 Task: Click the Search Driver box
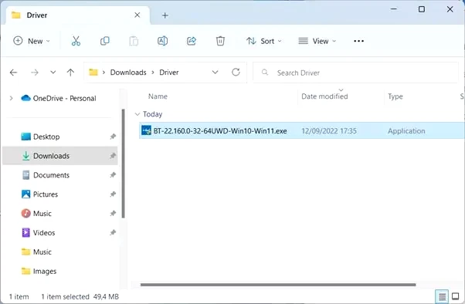click(355, 73)
